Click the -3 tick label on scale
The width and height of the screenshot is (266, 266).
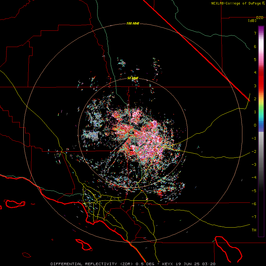pyautogui.click(x=254, y=165)
